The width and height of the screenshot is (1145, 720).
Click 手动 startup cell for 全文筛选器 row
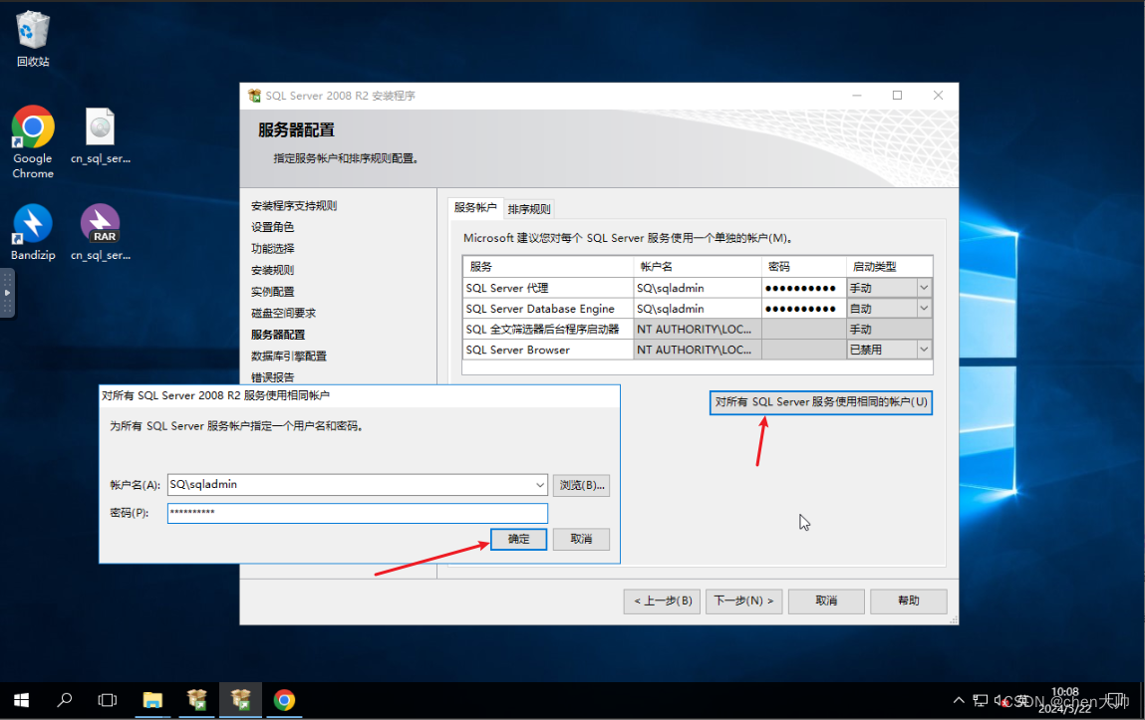(890, 329)
